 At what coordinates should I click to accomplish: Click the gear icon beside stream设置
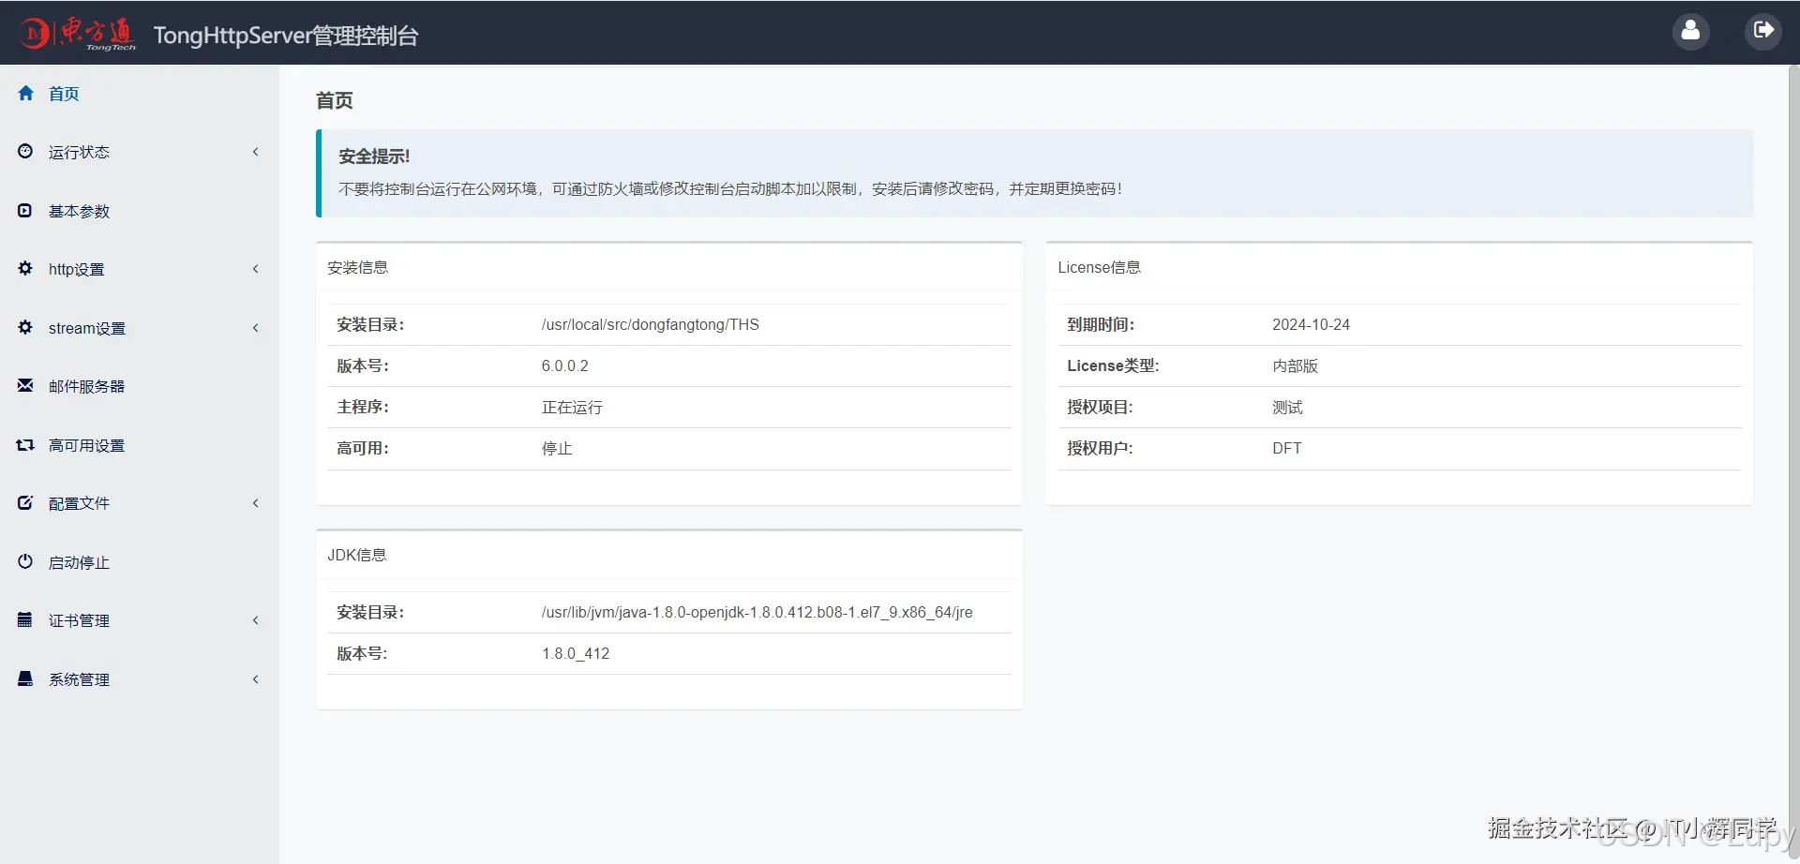click(x=25, y=327)
